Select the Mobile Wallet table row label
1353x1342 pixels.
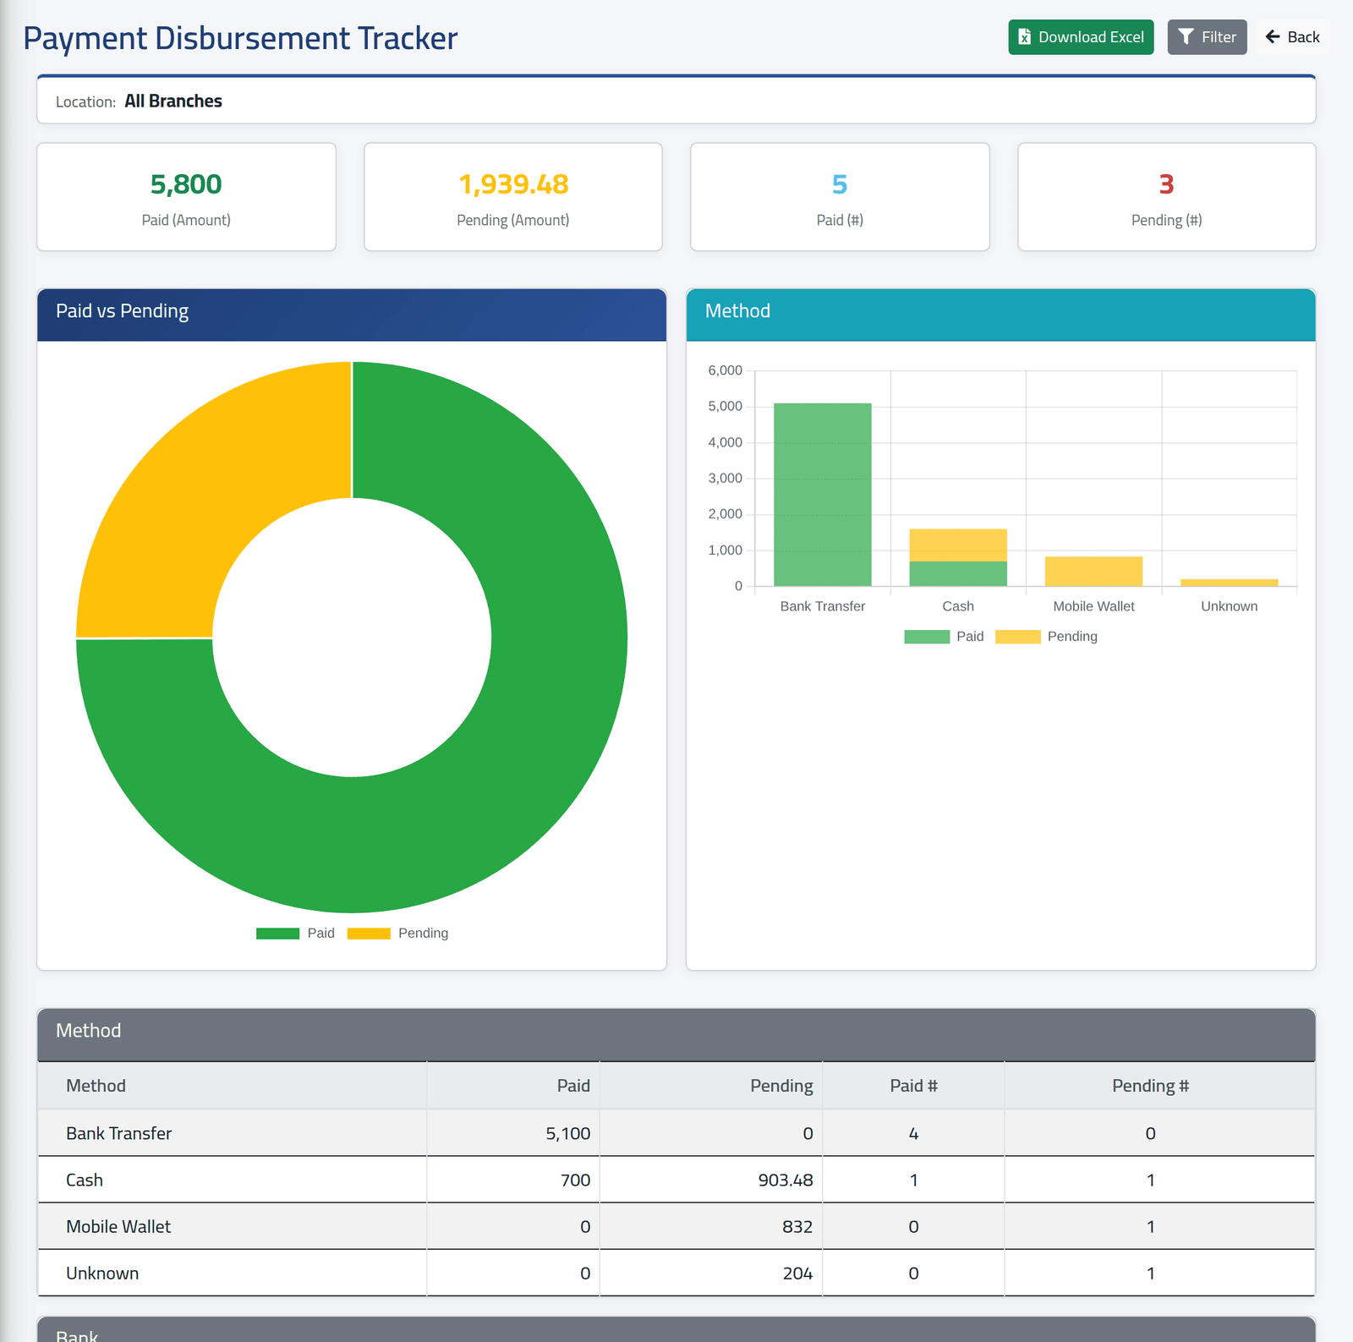118,1226
